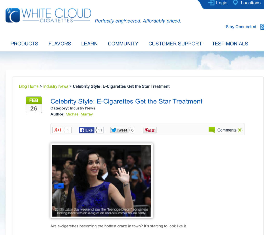Click the Google +1 count bubble
This screenshot has width=266, height=235.
pyautogui.click(x=68, y=130)
